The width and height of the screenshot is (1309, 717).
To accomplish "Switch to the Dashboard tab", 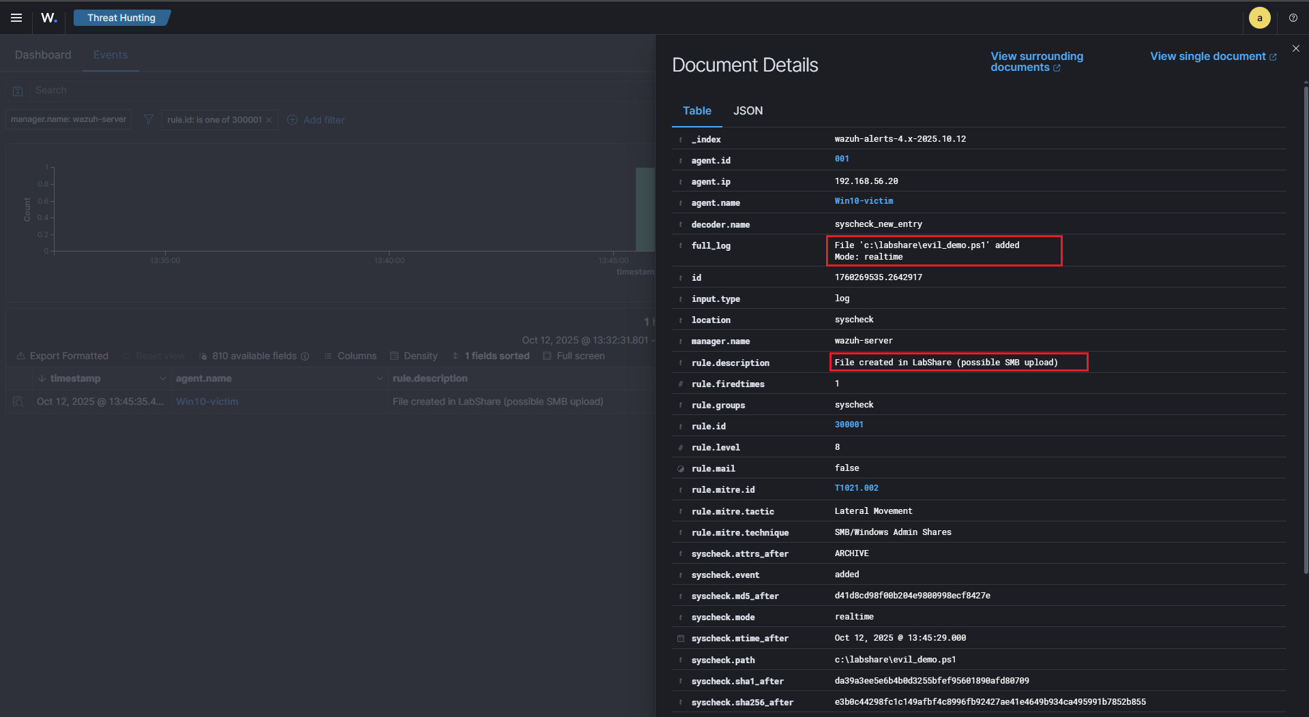I will [43, 55].
